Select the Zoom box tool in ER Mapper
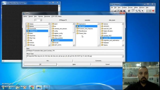Viewport: 160px width, 90px height. coord(139,11)
